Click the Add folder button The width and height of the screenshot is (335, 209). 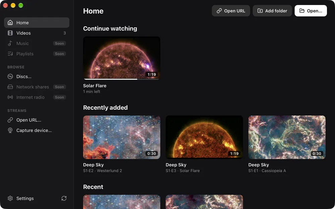[x=272, y=11]
